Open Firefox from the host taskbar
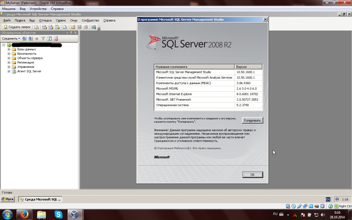This screenshot has height=220, width=352. [x=24, y=215]
